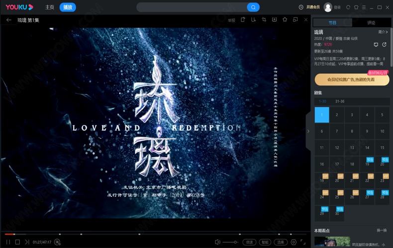393x248 pixels.
Task: Open the 智能 quality selector
Action: pyautogui.click(x=265, y=242)
